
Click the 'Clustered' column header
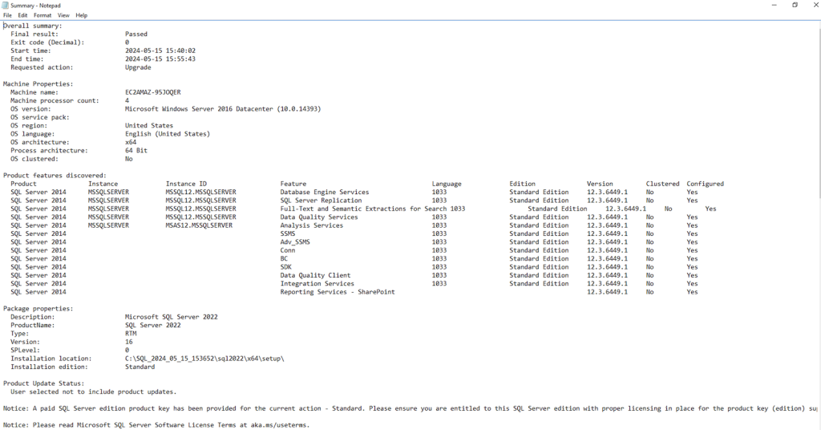tap(662, 184)
